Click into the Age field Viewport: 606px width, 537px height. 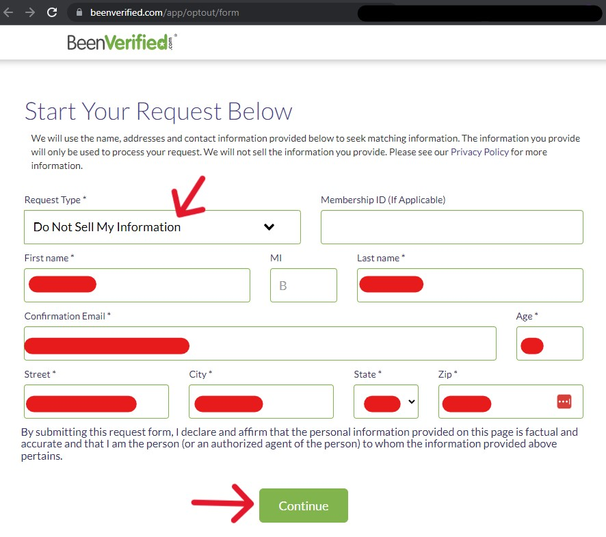coord(550,343)
